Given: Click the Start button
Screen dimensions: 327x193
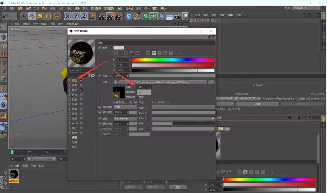Looking at the screenshot, I should [257, 104].
